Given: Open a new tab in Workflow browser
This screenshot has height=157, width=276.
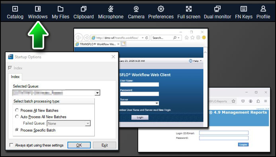Looking at the screenshot, I should coord(123,44).
